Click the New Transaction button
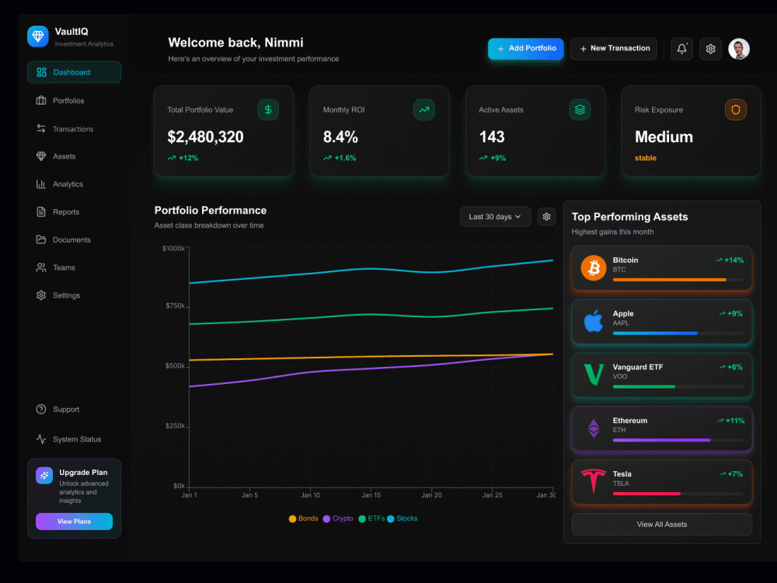 [x=614, y=48]
